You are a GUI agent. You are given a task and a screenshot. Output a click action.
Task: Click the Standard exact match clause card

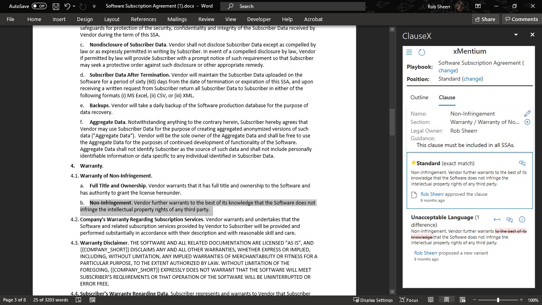pyautogui.click(x=469, y=180)
